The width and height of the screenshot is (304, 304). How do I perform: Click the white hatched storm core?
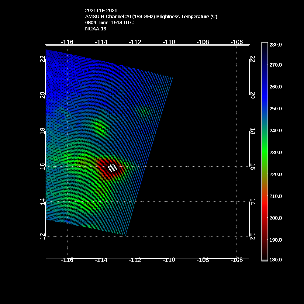coord(113,168)
